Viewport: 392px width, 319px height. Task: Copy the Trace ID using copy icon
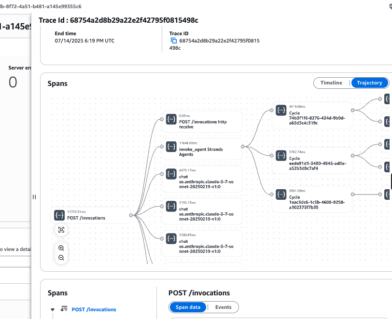click(173, 41)
